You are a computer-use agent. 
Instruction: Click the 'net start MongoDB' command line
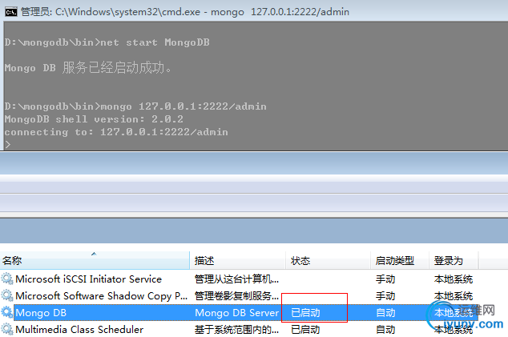(107, 42)
